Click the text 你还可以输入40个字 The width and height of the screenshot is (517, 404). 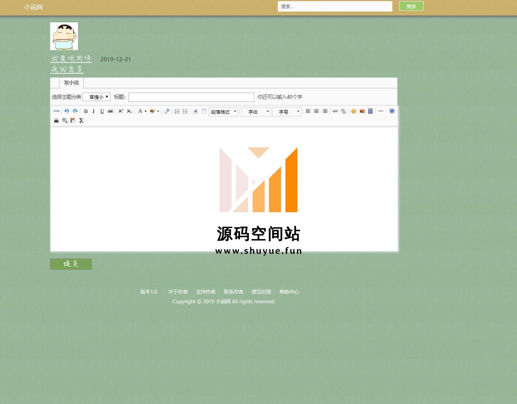coord(280,97)
